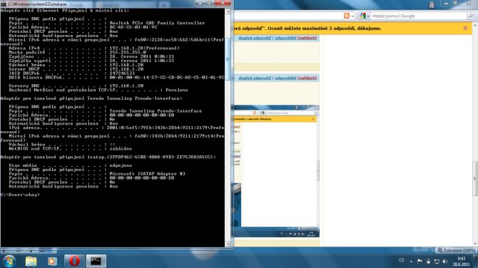The width and height of the screenshot is (478, 268).
Task: Expand the RSS feed dropdown arrow
Action: (352, 16)
